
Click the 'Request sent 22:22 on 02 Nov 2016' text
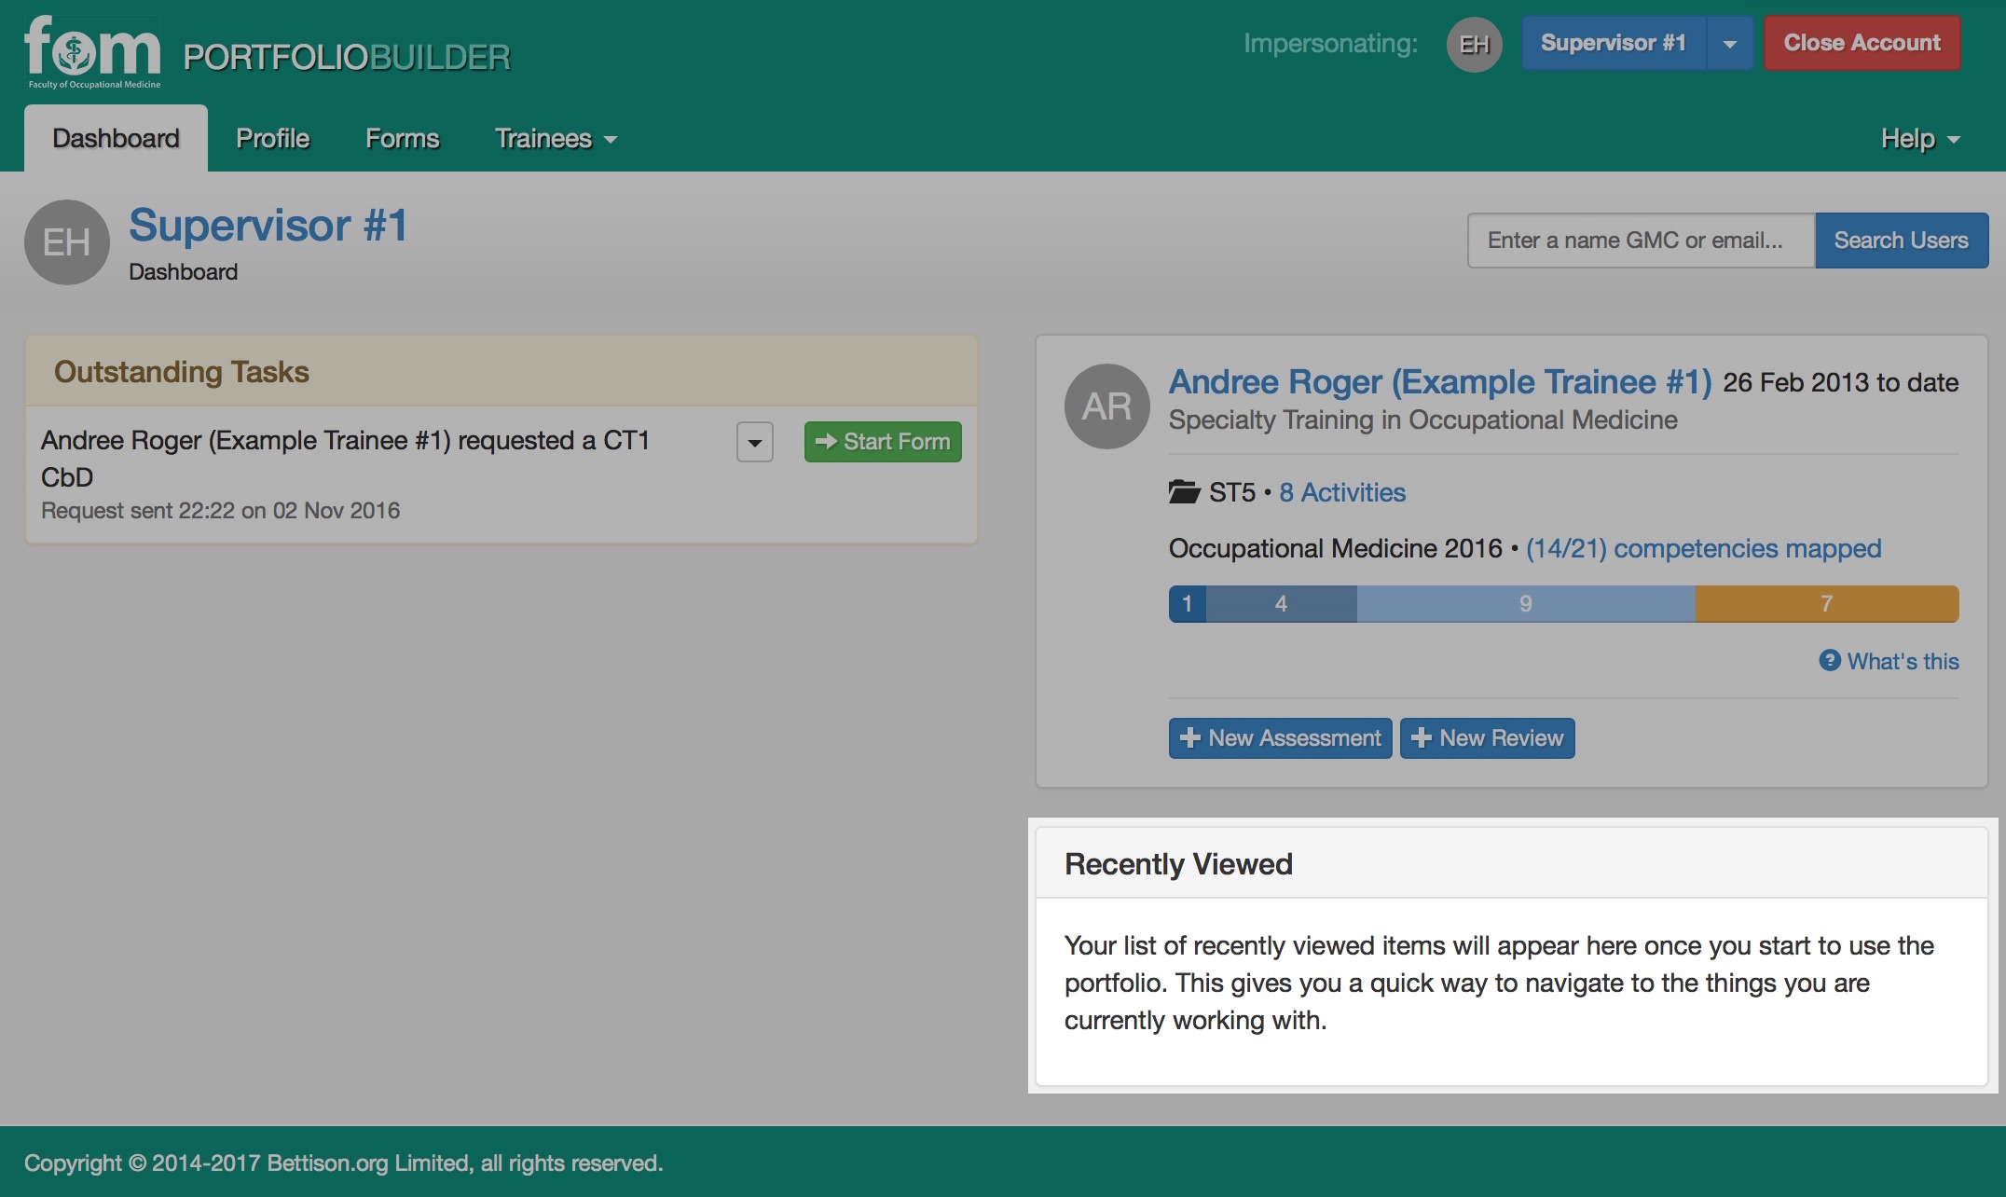(221, 511)
